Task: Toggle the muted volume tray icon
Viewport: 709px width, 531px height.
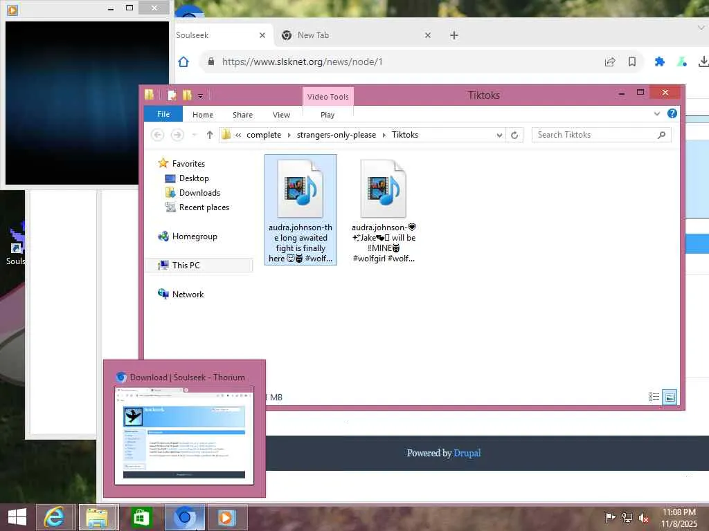Action: (x=643, y=517)
